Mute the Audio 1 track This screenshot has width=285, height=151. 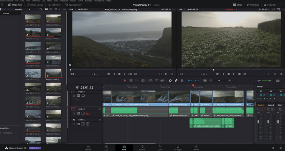coord(88,113)
